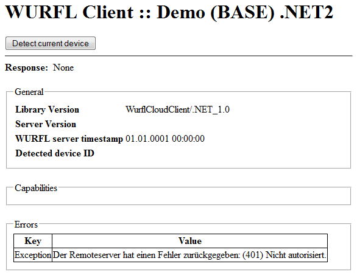Click the Response label
Screen dimensions: 357x275
[27, 68]
